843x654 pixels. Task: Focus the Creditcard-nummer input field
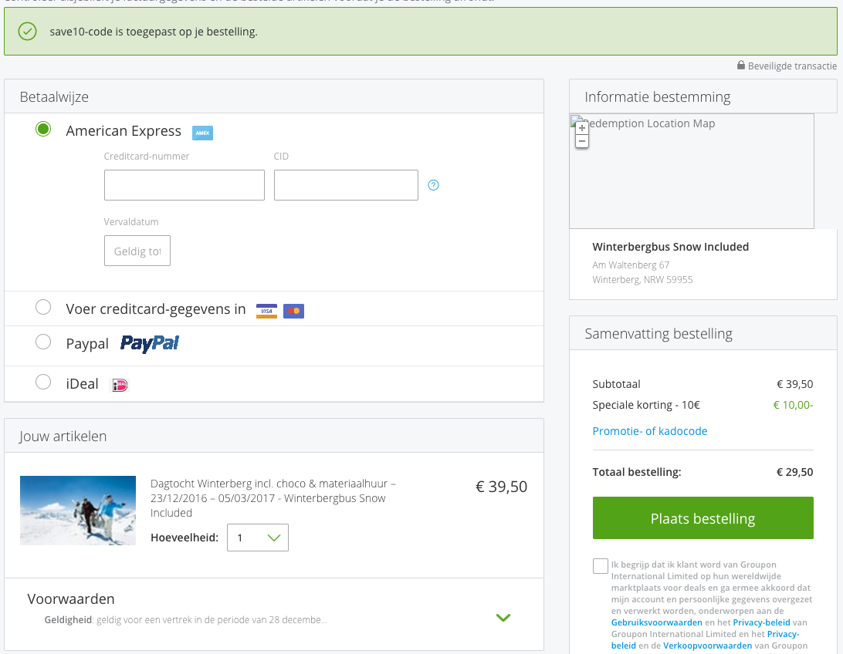pyautogui.click(x=185, y=185)
